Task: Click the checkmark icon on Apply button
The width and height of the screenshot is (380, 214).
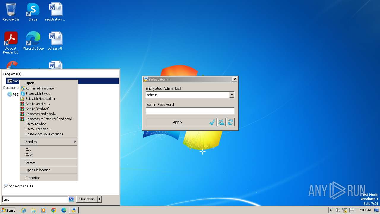Action: 212,122
